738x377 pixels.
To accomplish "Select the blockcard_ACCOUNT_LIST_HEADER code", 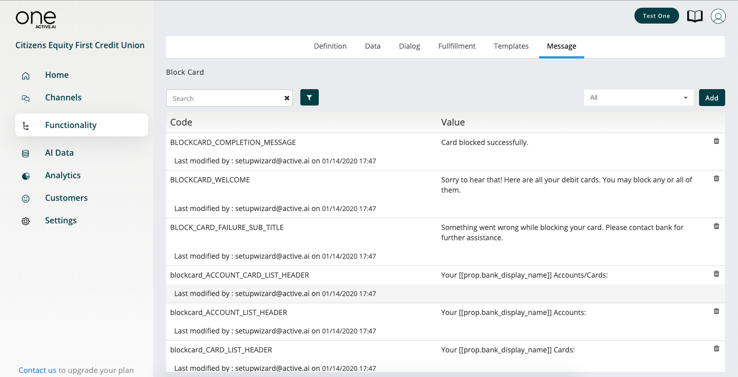I will pos(229,312).
